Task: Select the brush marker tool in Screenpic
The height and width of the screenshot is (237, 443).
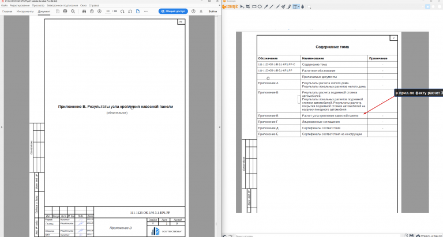Action: pos(283,7)
